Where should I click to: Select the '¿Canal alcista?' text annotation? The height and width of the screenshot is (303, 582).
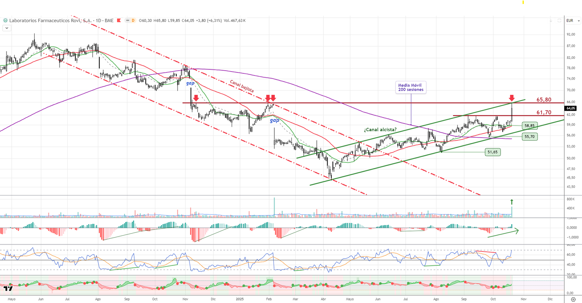(380, 130)
